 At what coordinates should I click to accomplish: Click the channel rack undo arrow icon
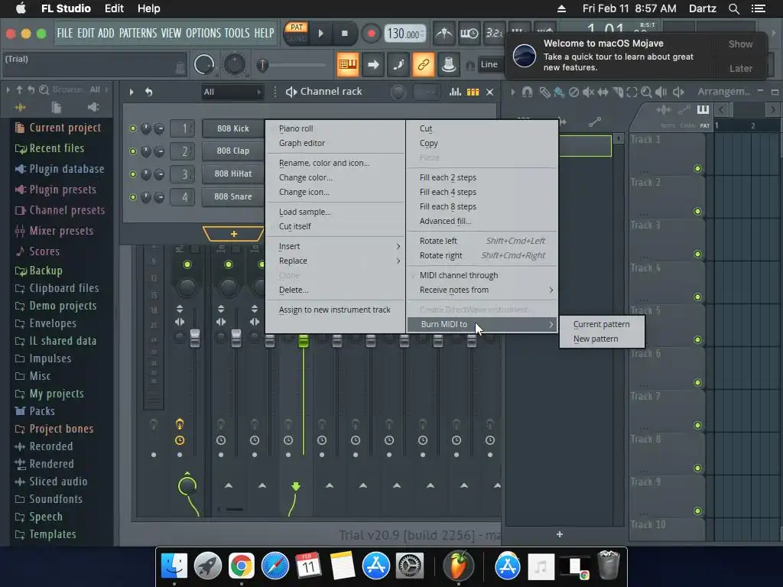pos(148,92)
